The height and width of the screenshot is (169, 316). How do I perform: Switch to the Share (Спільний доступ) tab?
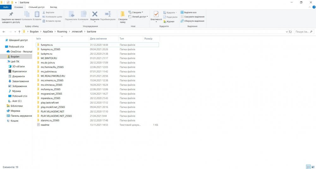(x=36, y=7)
